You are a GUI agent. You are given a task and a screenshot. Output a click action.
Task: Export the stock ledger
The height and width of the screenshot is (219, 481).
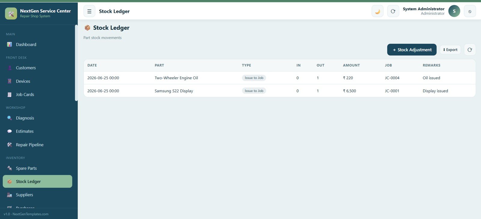pyautogui.click(x=450, y=50)
